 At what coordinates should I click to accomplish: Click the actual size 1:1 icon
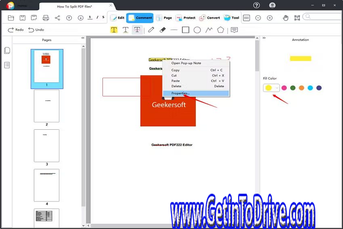(x=247, y=18)
